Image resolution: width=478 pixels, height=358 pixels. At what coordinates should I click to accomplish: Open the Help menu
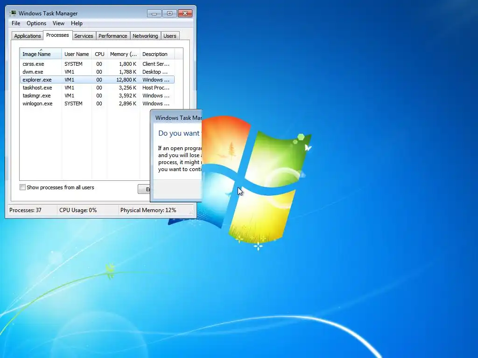coord(77,23)
